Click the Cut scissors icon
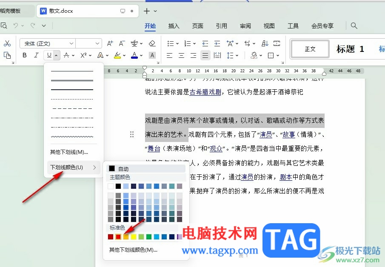The image size is (385, 267). pos(7,43)
